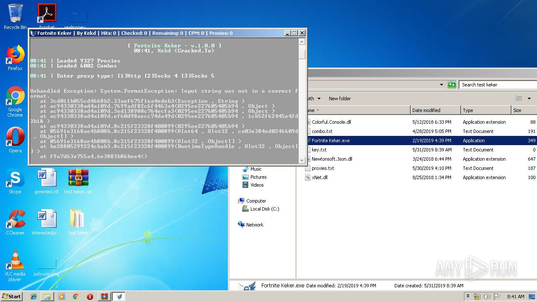
Task: Open Fortnite Keker console system menu icon
Action: pyautogui.click(x=34, y=33)
